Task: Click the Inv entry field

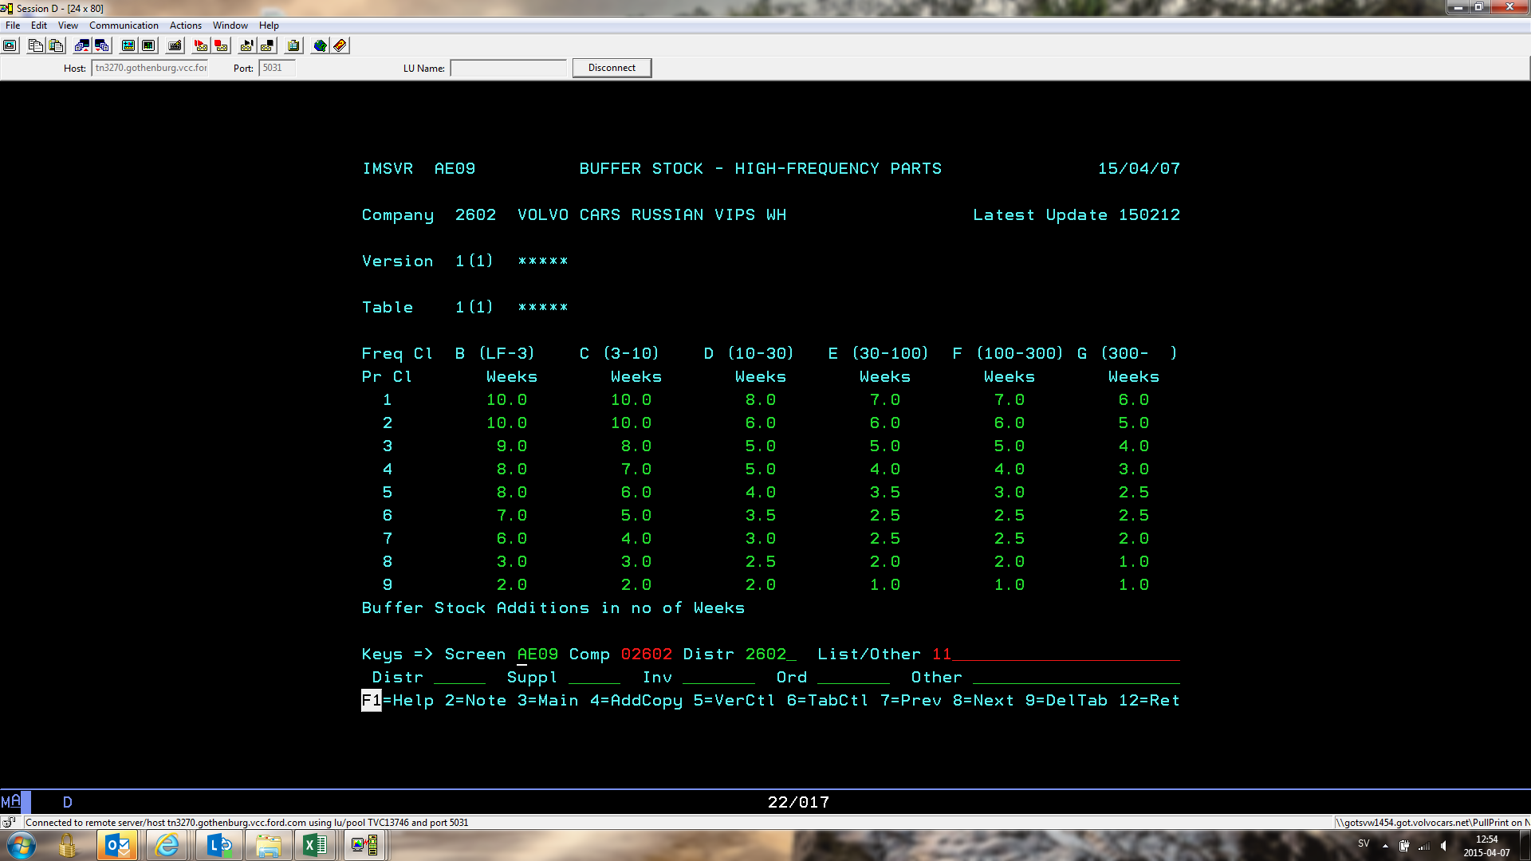Action: click(718, 678)
